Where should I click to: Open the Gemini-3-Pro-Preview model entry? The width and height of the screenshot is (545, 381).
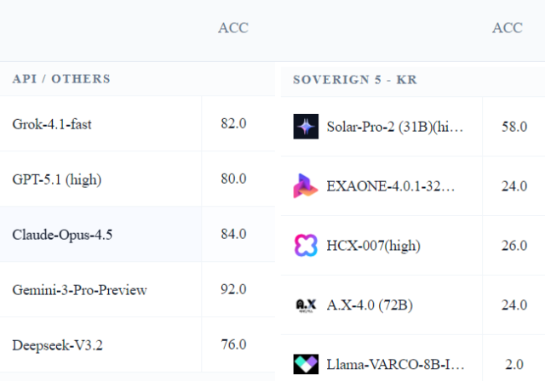79,289
